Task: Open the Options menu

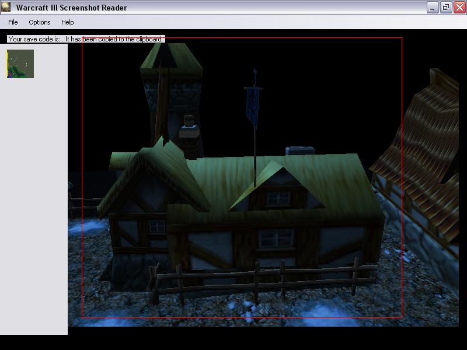Action: tap(40, 22)
